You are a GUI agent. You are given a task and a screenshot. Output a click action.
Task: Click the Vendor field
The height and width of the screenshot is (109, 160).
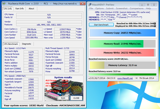(49, 22)
